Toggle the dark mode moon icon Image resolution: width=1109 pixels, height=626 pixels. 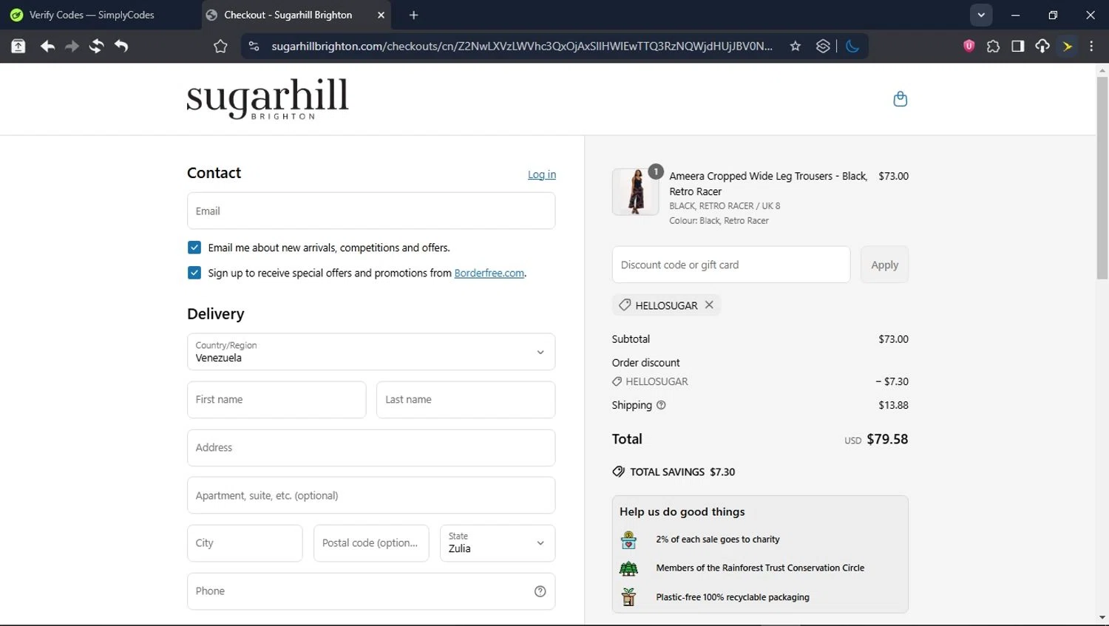[852, 46]
